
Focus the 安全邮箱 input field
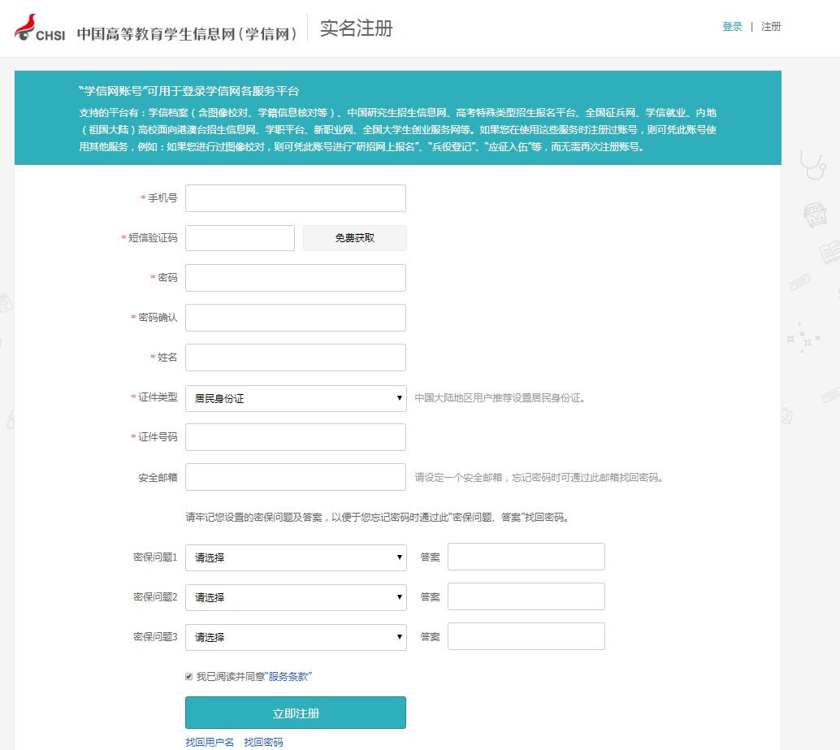(296, 477)
